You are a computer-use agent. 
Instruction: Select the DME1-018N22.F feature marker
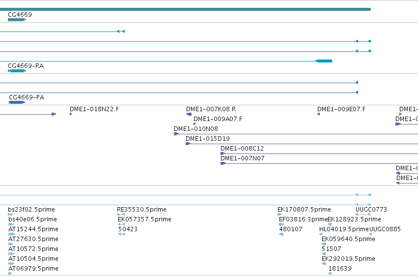click(x=71, y=114)
